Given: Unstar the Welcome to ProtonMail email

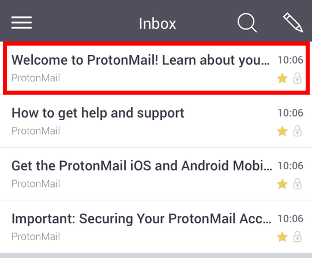Looking at the screenshot, I should (282, 78).
